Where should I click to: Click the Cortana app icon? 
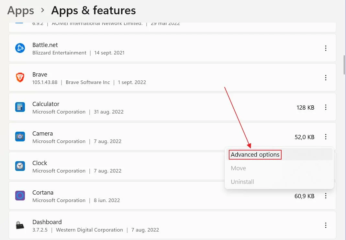20,196
